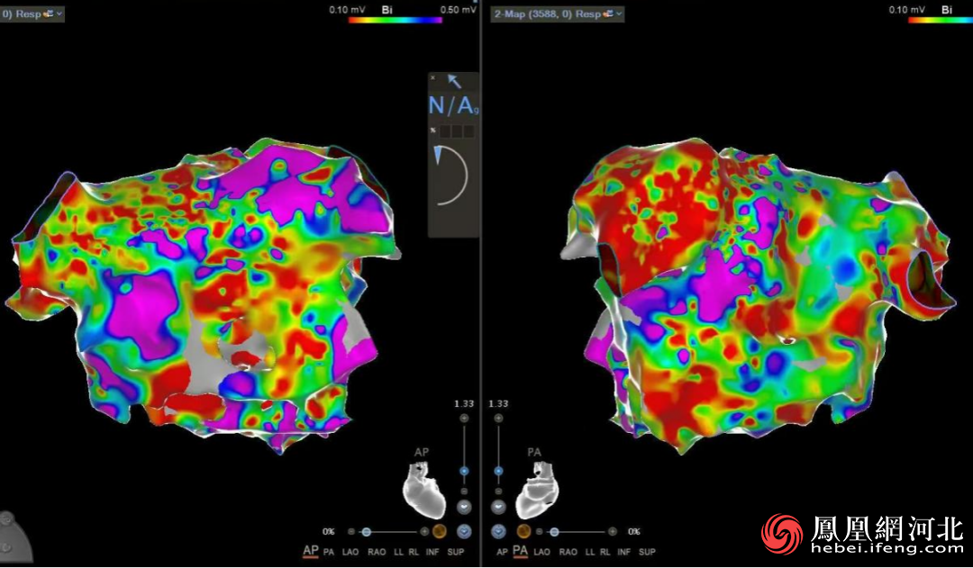Click the AP heart orientation model
This screenshot has height=568, width=973.
click(425, 491)
